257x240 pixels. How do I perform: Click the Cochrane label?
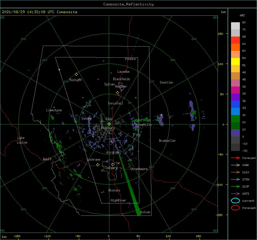click(x=93, y=160)
